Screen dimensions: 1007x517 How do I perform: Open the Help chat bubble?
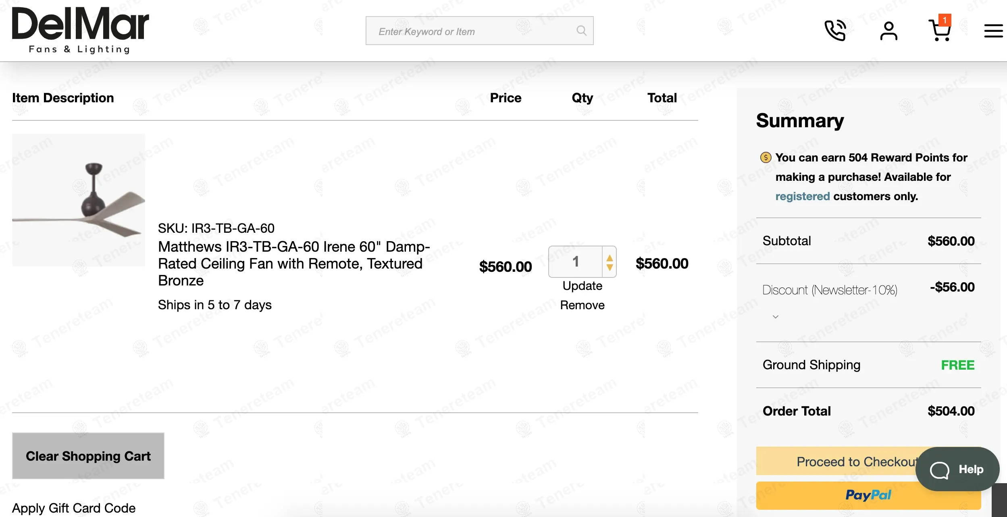click(957, 469)
